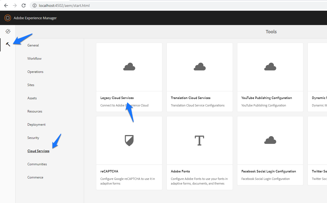Click the cloud icon on Translation Cloud Services

click(x=199, y=67)
